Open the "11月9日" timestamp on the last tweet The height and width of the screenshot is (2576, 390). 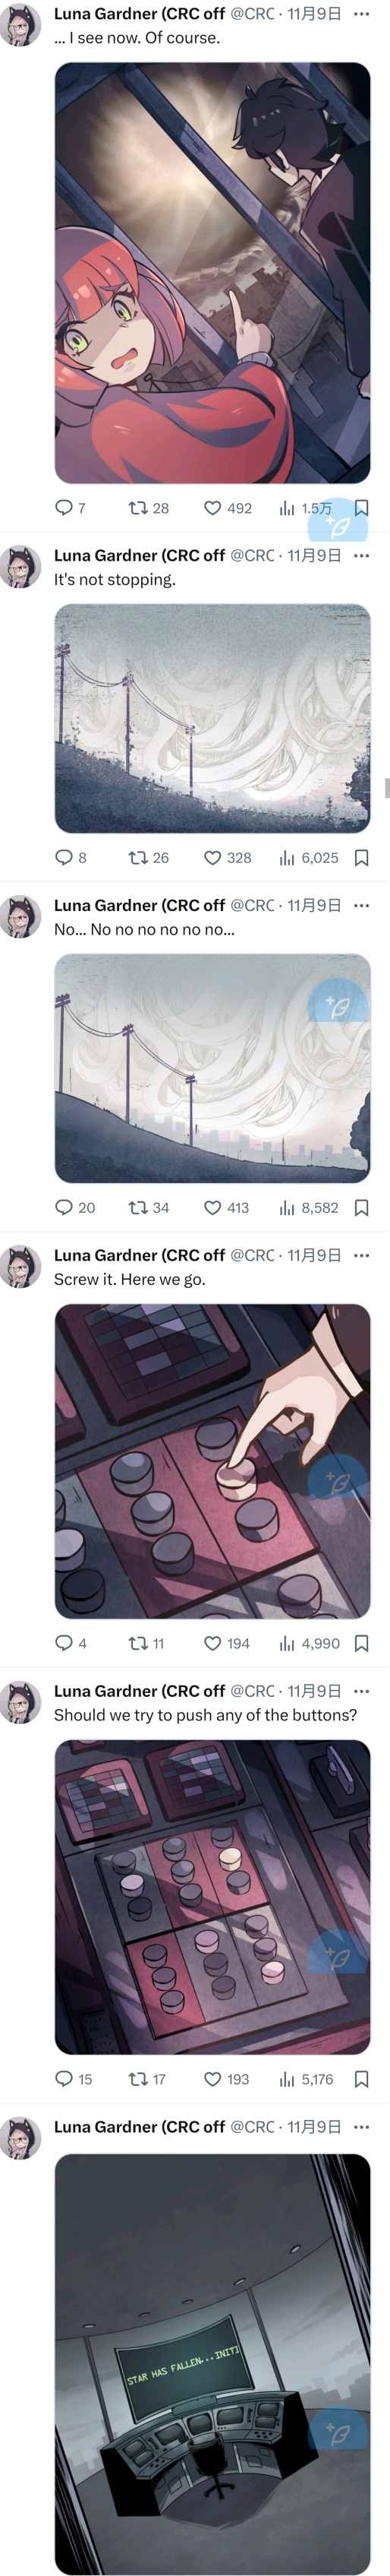pyautogui.click(x=315, y=2127)
